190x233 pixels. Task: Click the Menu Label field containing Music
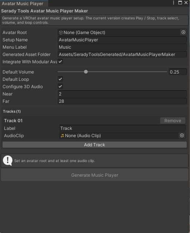click(122, 47)
